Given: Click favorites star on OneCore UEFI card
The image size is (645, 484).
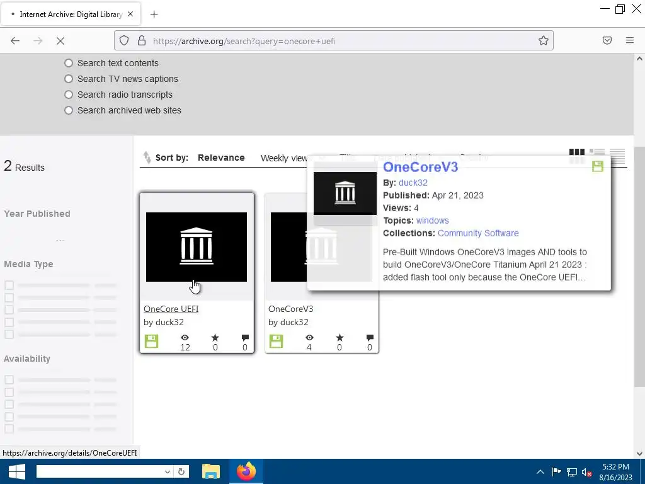Looking at the screenshot, I should tap(215, 338).
